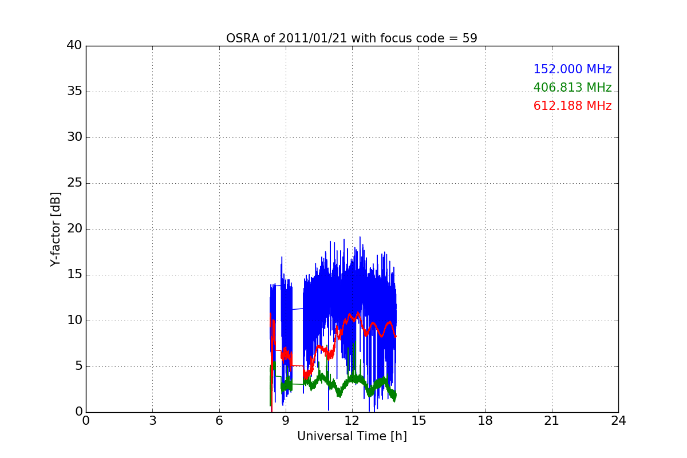Click the x-axis tick label 18
This screenshot has height=458, width=687.
click(x=485, y=421)
